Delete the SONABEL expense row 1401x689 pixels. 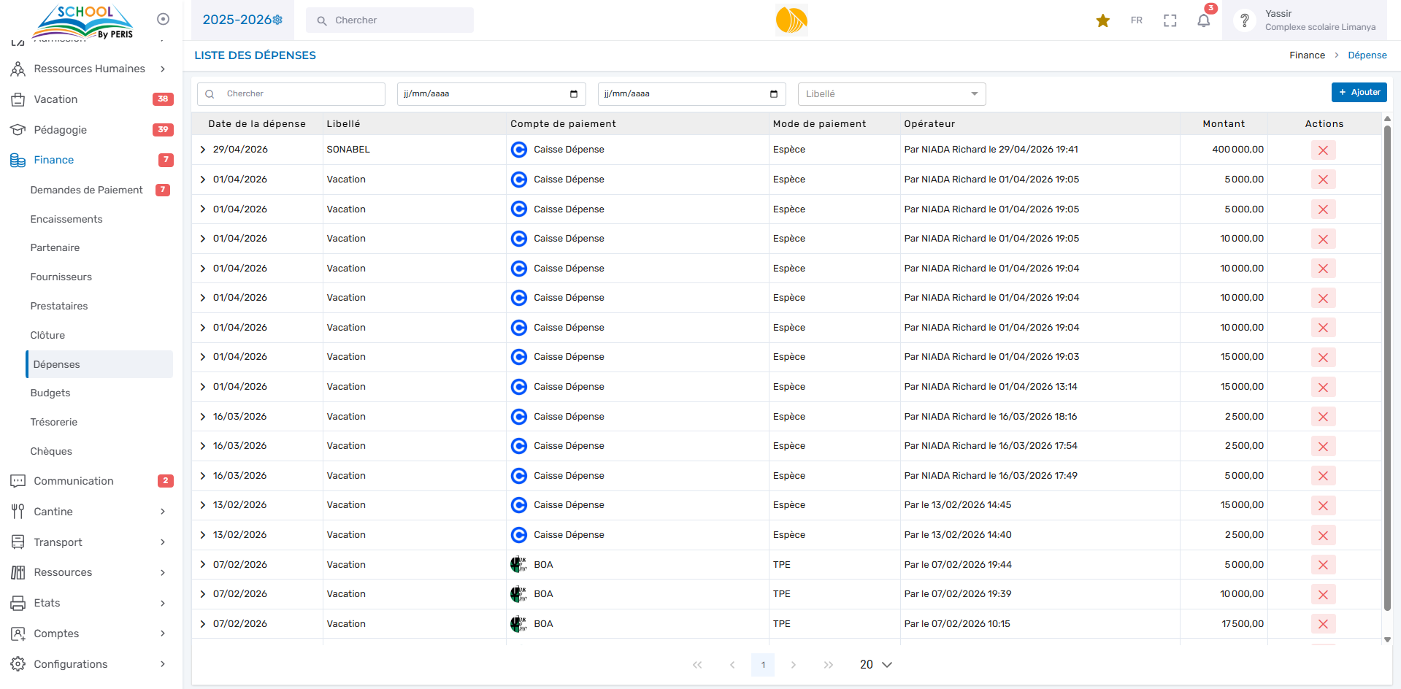point(1322,150)
